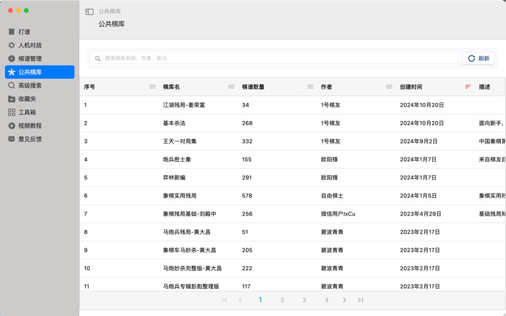Open the 序号 column menu
Screen dimensions: 506x316
point(152,87)
